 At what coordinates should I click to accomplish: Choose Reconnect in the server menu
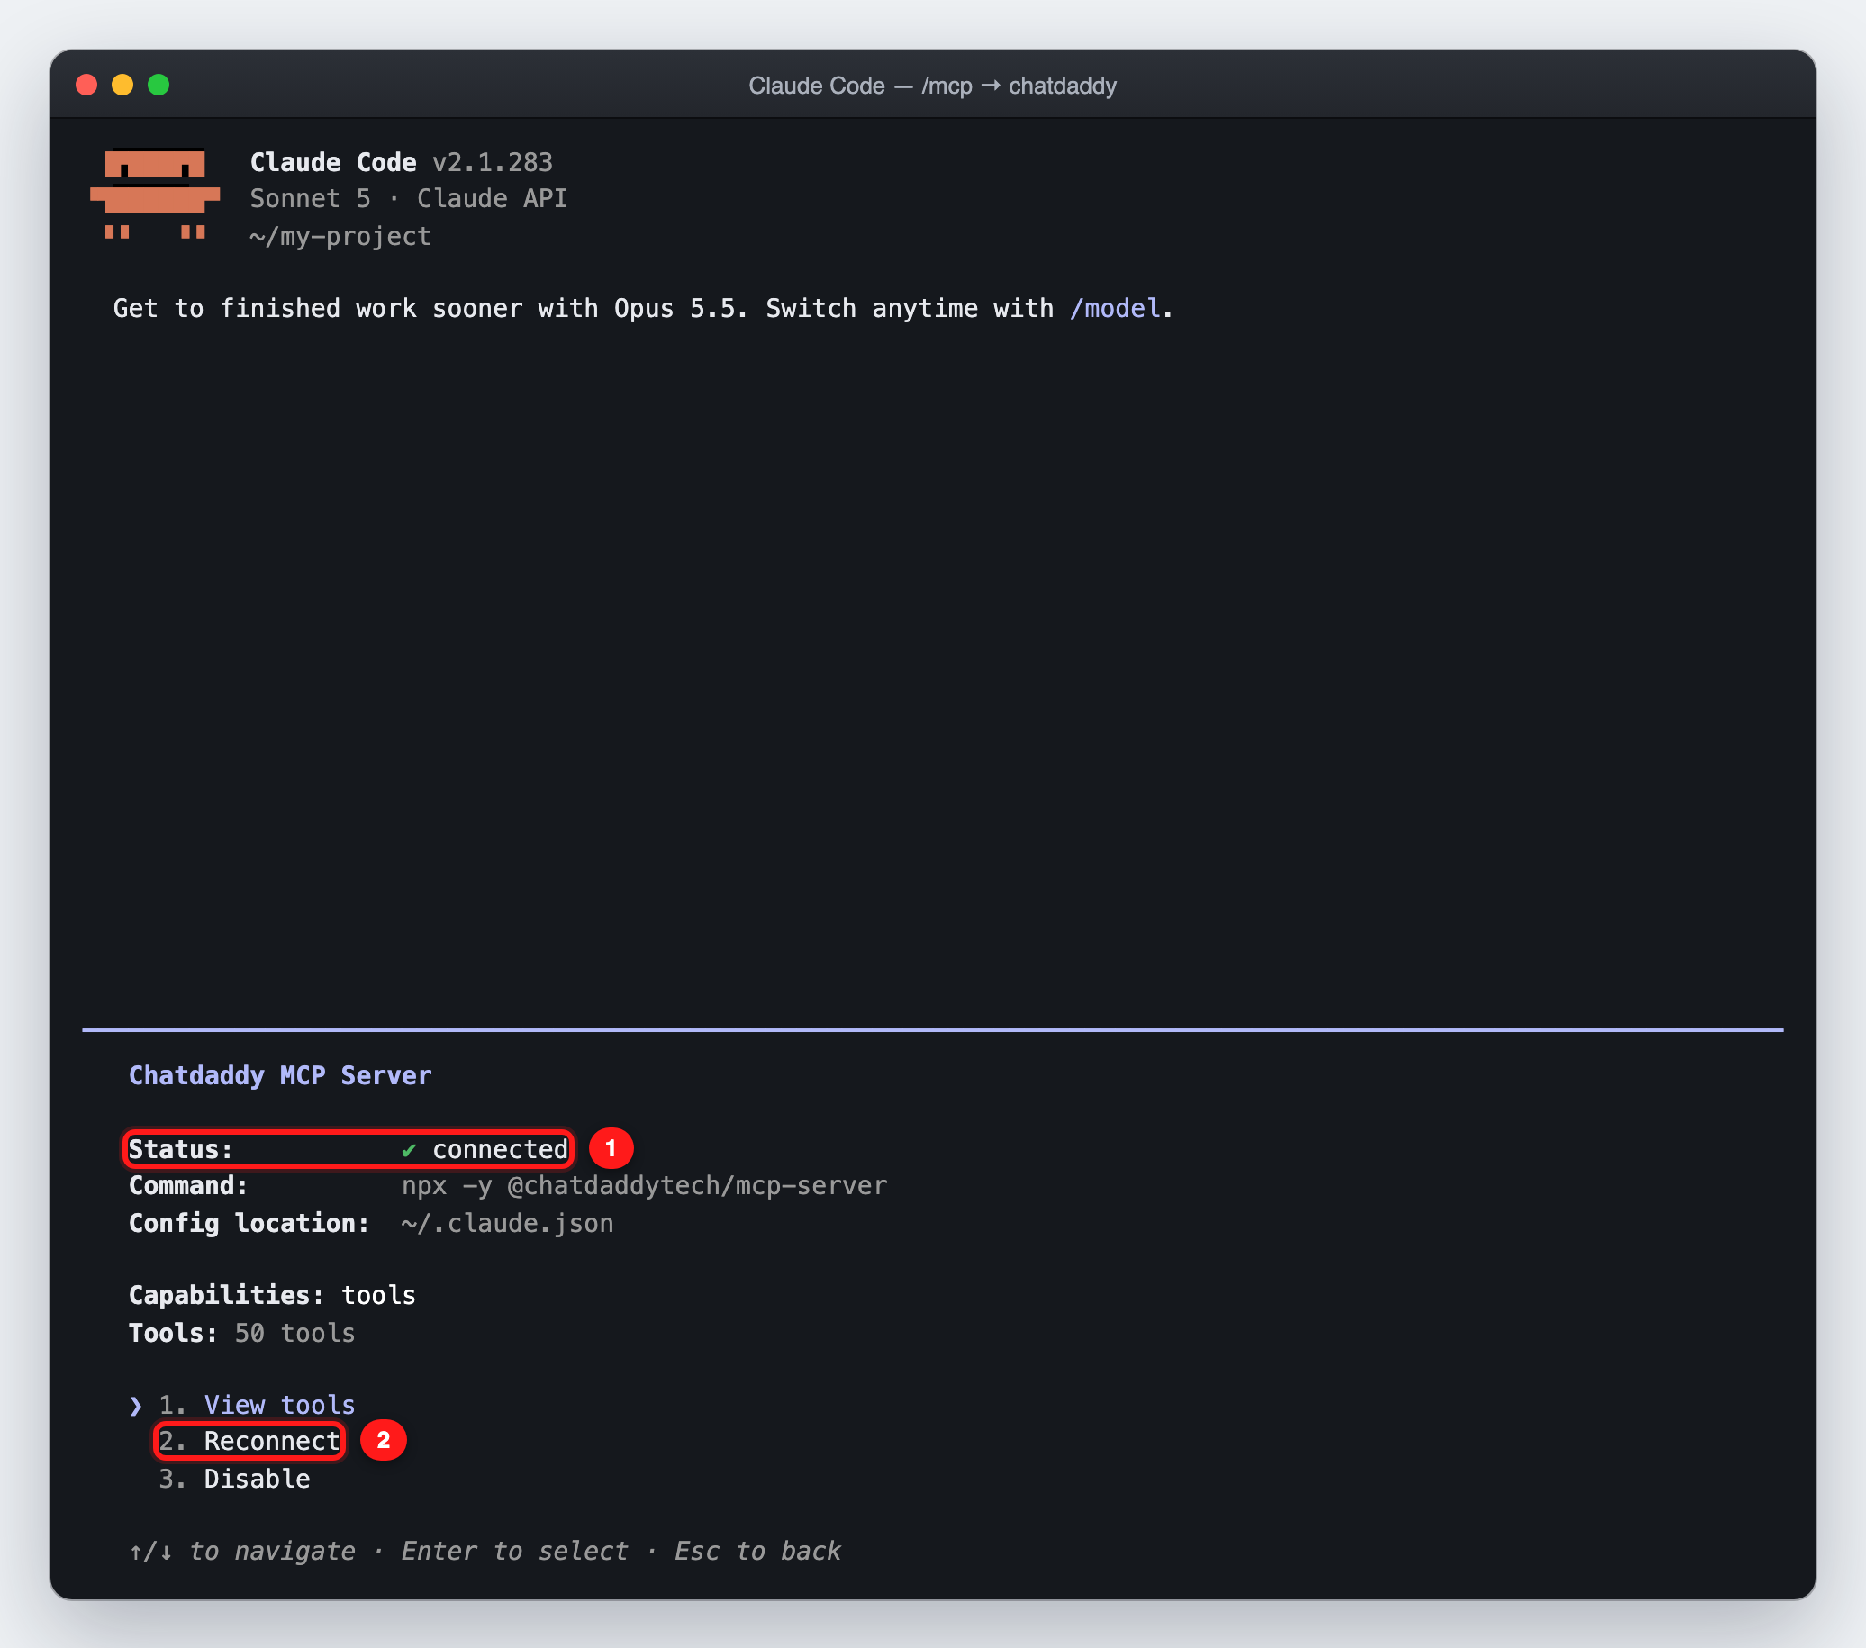point(249,1441)
